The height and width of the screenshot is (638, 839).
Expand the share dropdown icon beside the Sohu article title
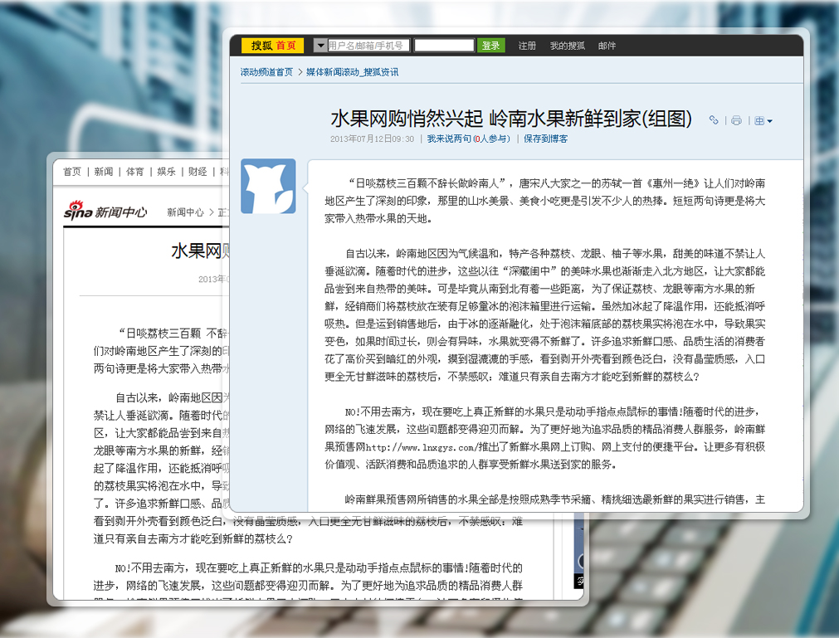point(763,121)
